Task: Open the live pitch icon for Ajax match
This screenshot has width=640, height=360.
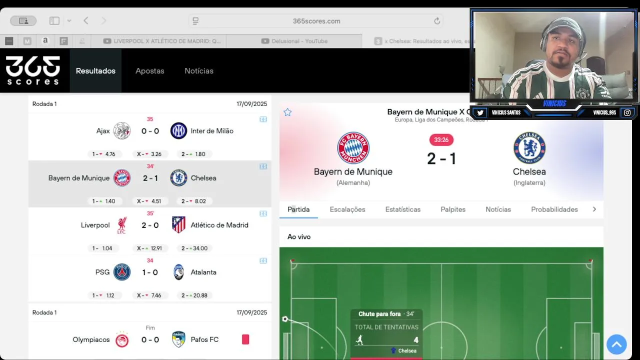Action: tap(263, 119)
